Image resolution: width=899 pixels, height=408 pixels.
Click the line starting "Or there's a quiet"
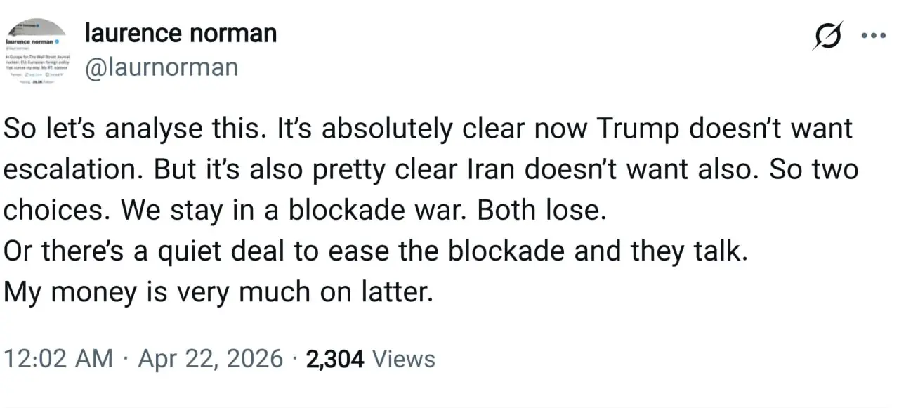click(x=375, y=251)
